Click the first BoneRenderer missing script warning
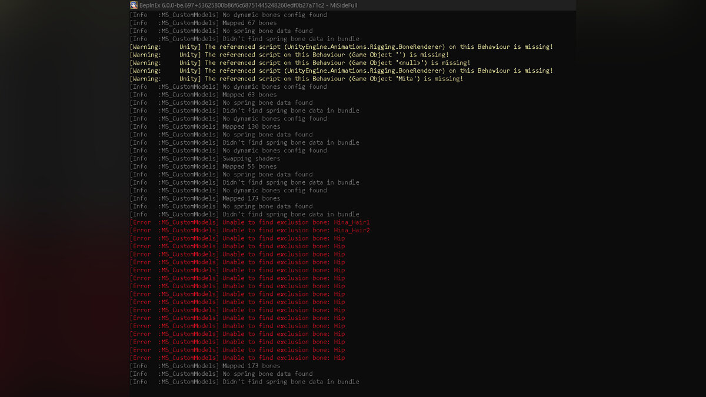The width and height of the screenshot is (706, 397). pyautogui.click(x=378, y=47)
